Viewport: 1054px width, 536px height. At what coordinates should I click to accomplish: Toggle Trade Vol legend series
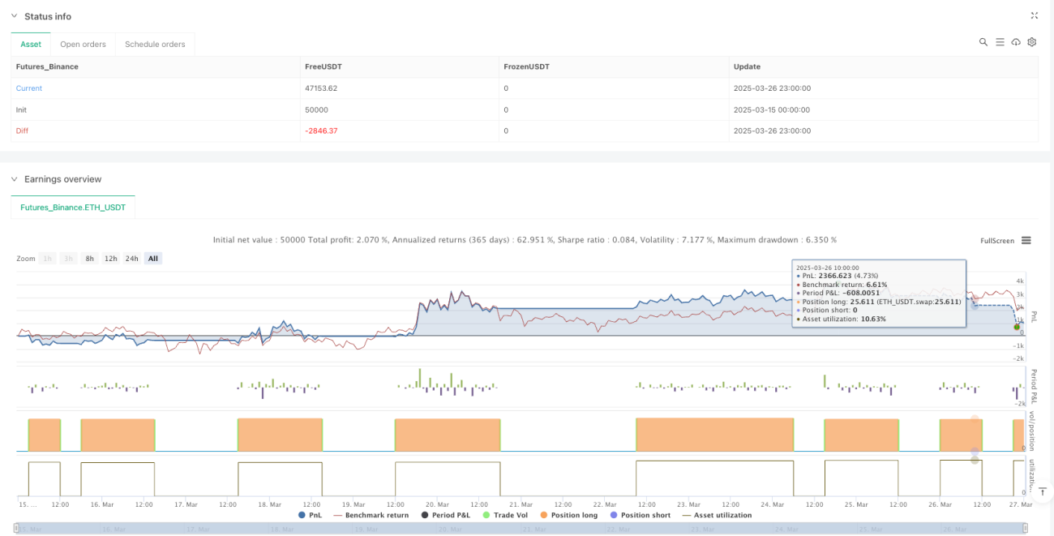pos(505,515)
